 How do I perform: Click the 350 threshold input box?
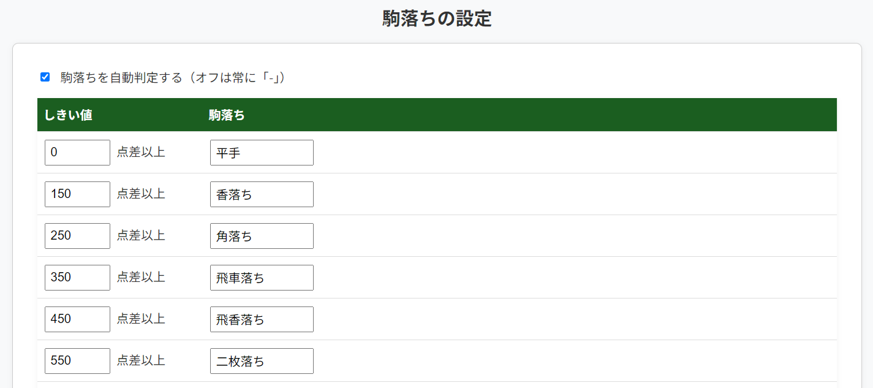coord(77,278)
